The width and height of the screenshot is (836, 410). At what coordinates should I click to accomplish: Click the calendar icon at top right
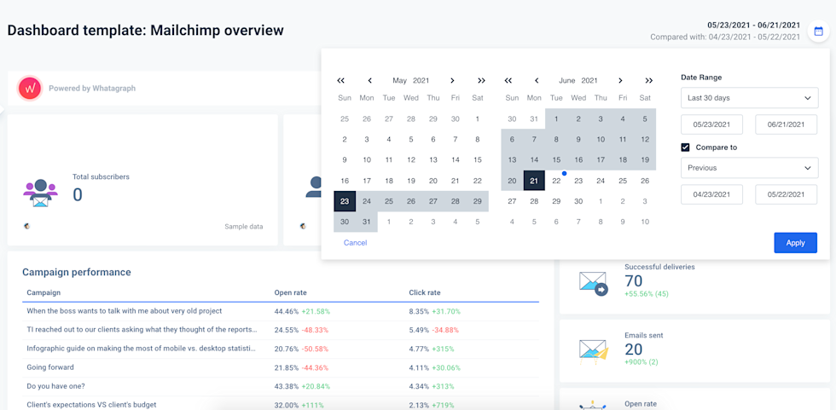(x=818, y=32)
